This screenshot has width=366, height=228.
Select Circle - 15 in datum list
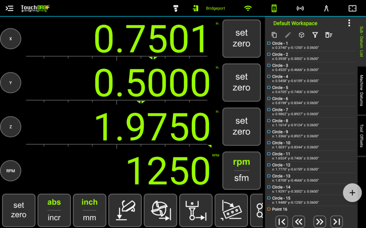[311, 200]
